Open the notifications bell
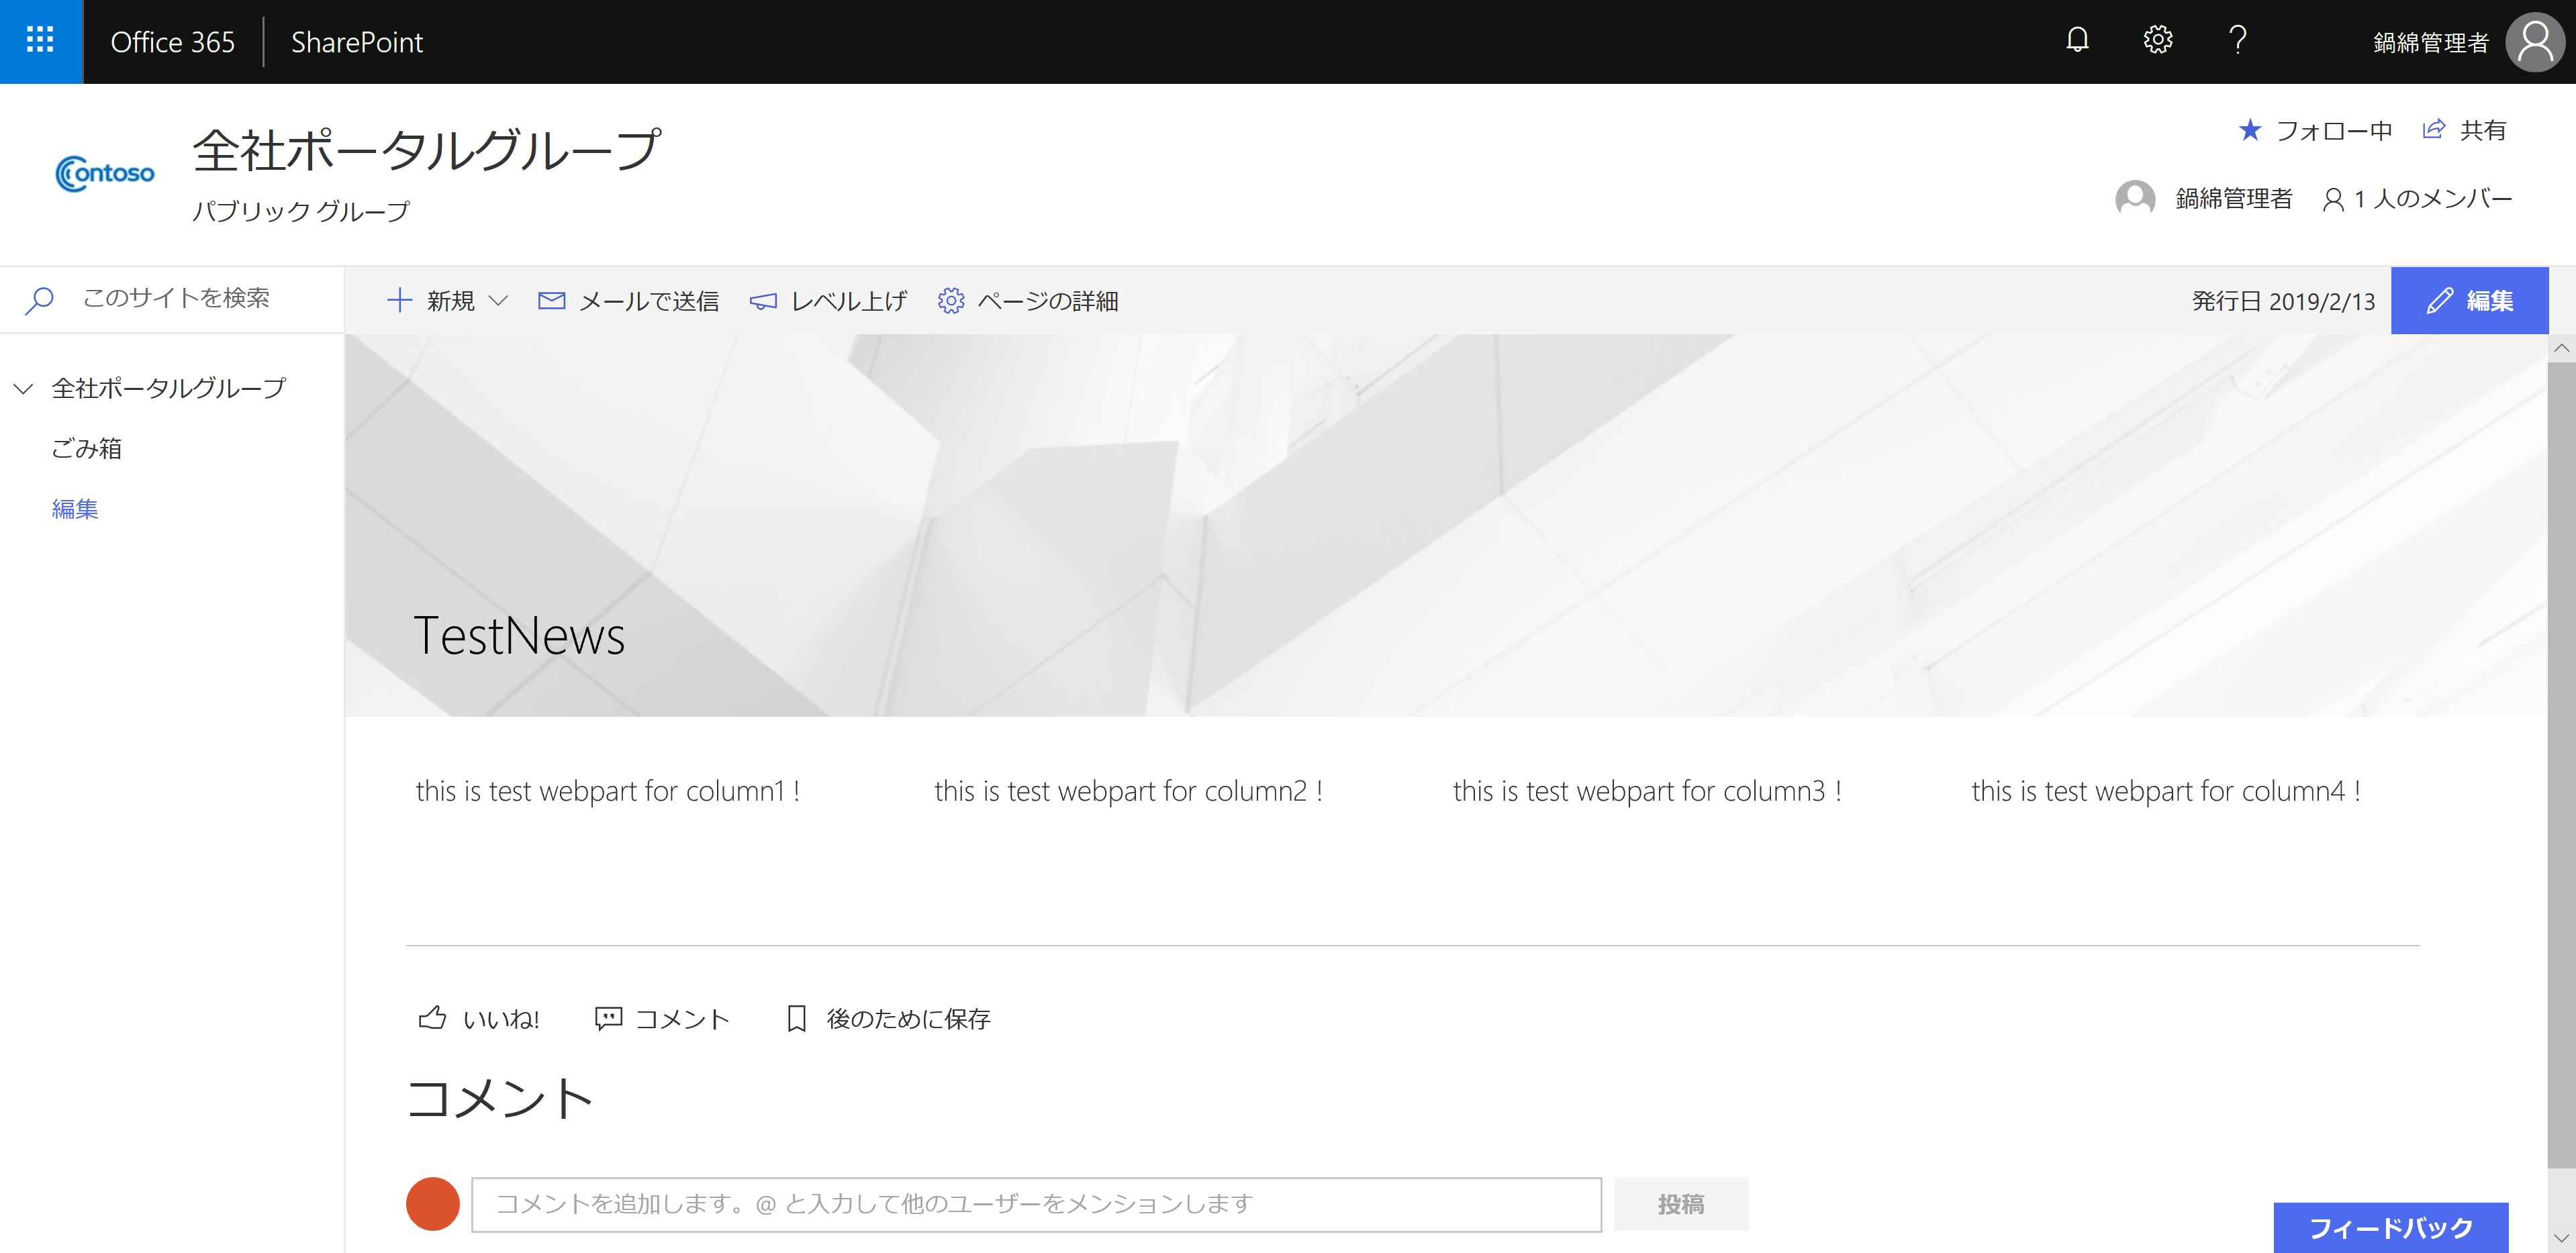The height and width of the screenshot is (1253, 2576). tap(2077, 41)
